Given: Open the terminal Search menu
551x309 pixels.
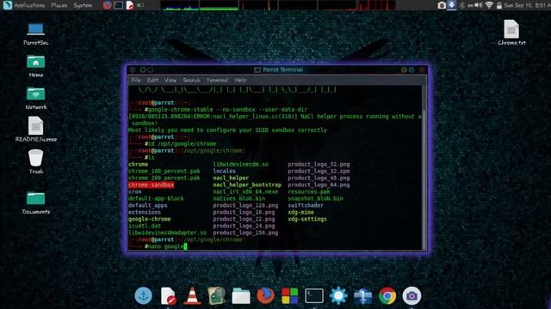Looking at the screenshot, I should point(191,80).
